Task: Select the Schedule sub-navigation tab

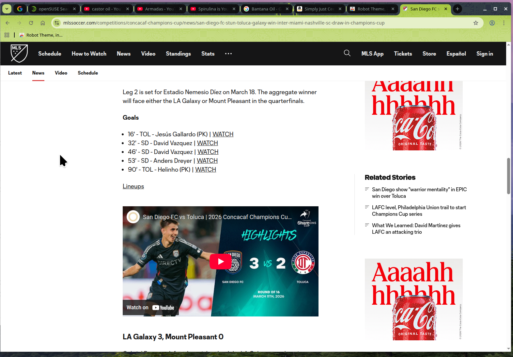Action: click(x=88, y=73)
